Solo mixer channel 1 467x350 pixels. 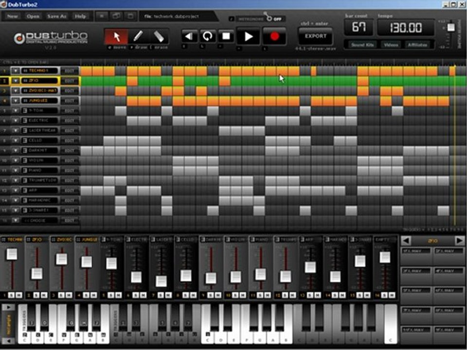point(11,295)
